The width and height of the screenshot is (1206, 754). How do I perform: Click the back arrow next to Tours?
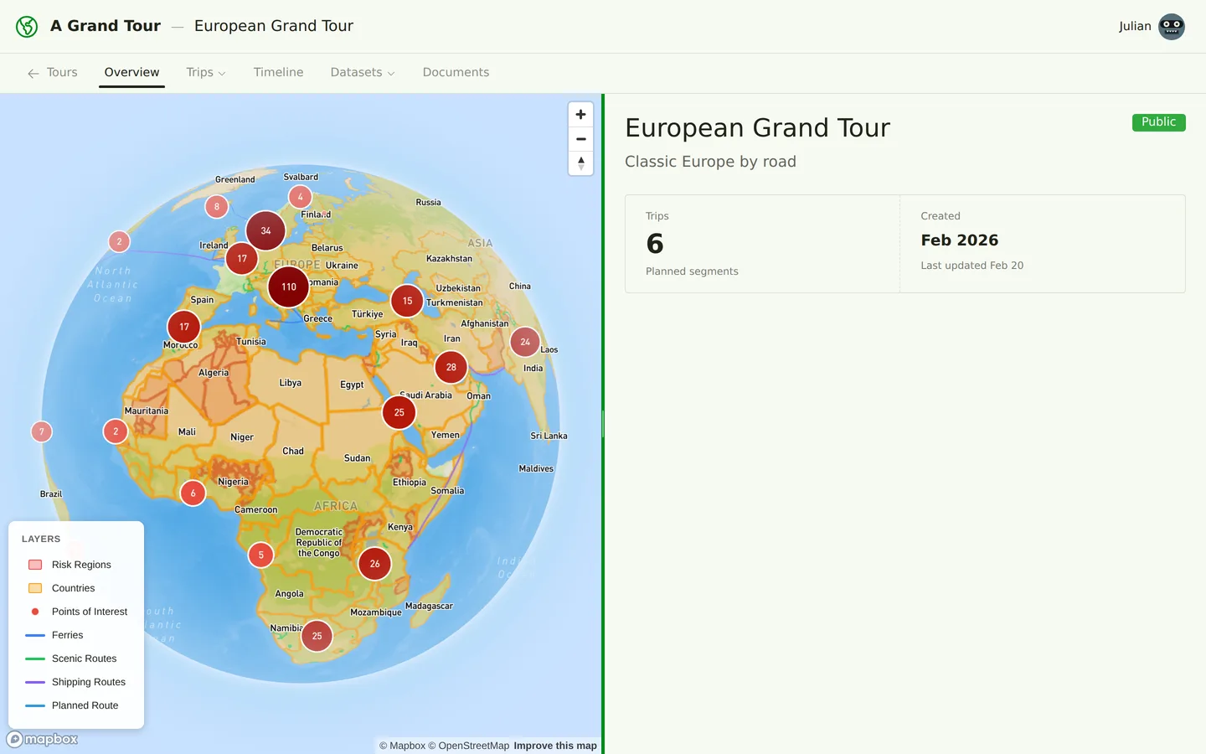(32, 73)
